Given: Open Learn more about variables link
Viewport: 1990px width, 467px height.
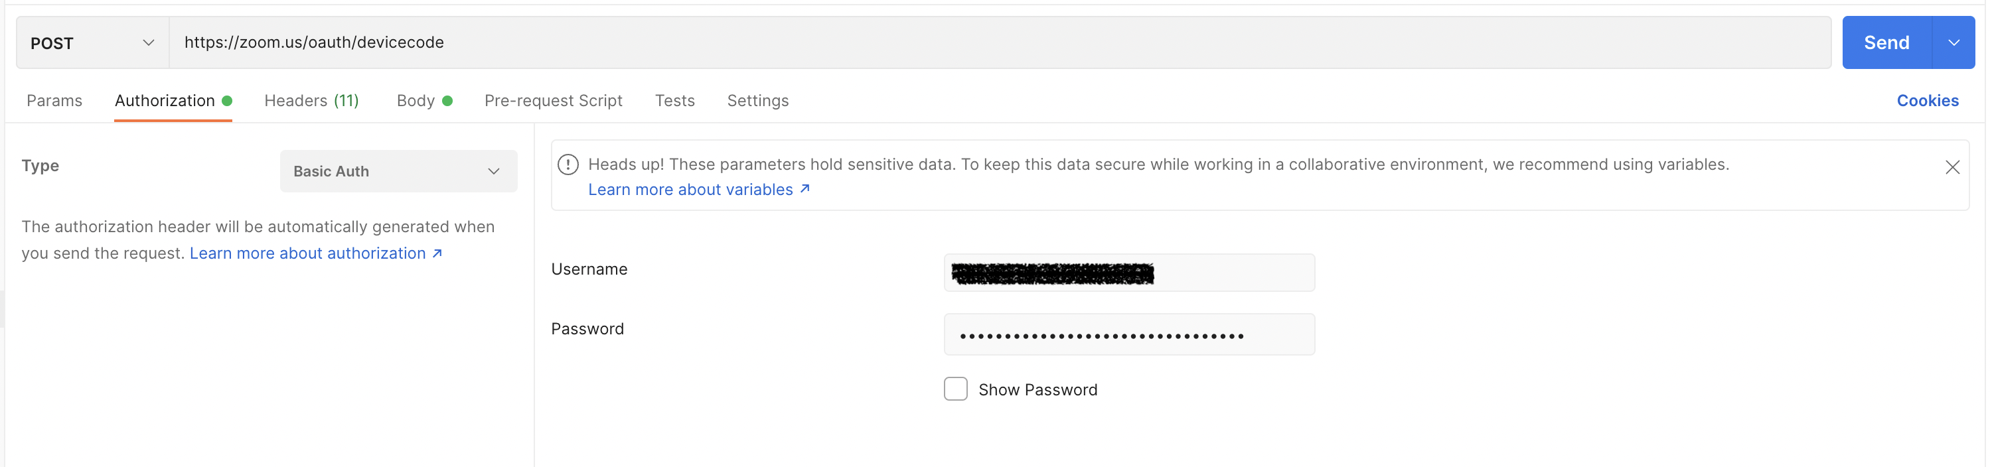Looking at the screenshot, I should [x=690, y=189].
